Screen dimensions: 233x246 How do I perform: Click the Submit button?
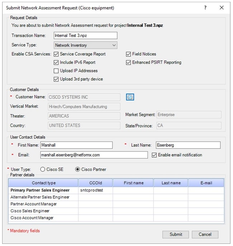176,235
